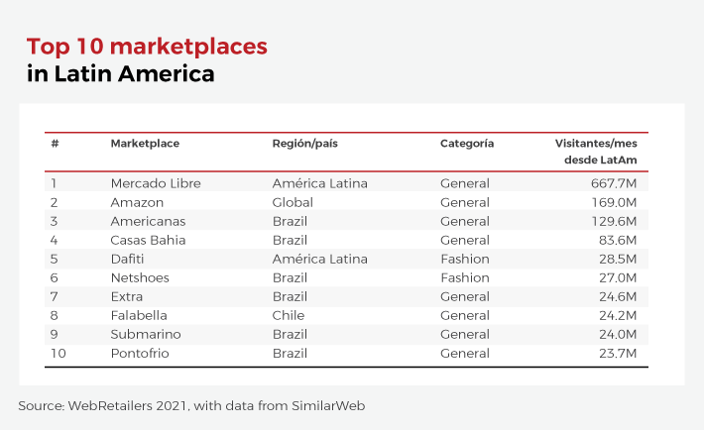The image size is (704, 430).
Task: Click the Marketplace column header
Action: pyautogui.click(x=145, y=144)
